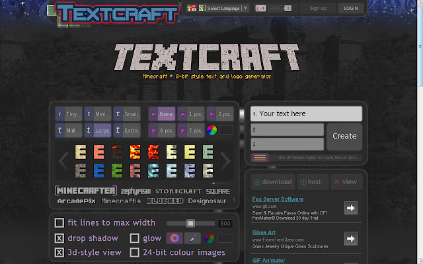This screenshot has width=423, height=264.
Task: Open the border color wheel picker
Action: [x=211, y=131]
